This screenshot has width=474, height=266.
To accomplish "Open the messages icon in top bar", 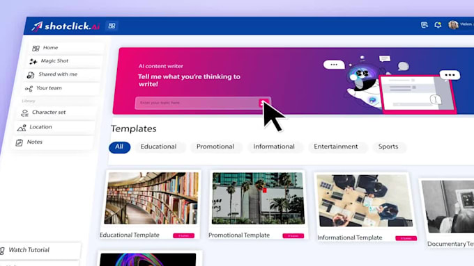I will 425,25.
